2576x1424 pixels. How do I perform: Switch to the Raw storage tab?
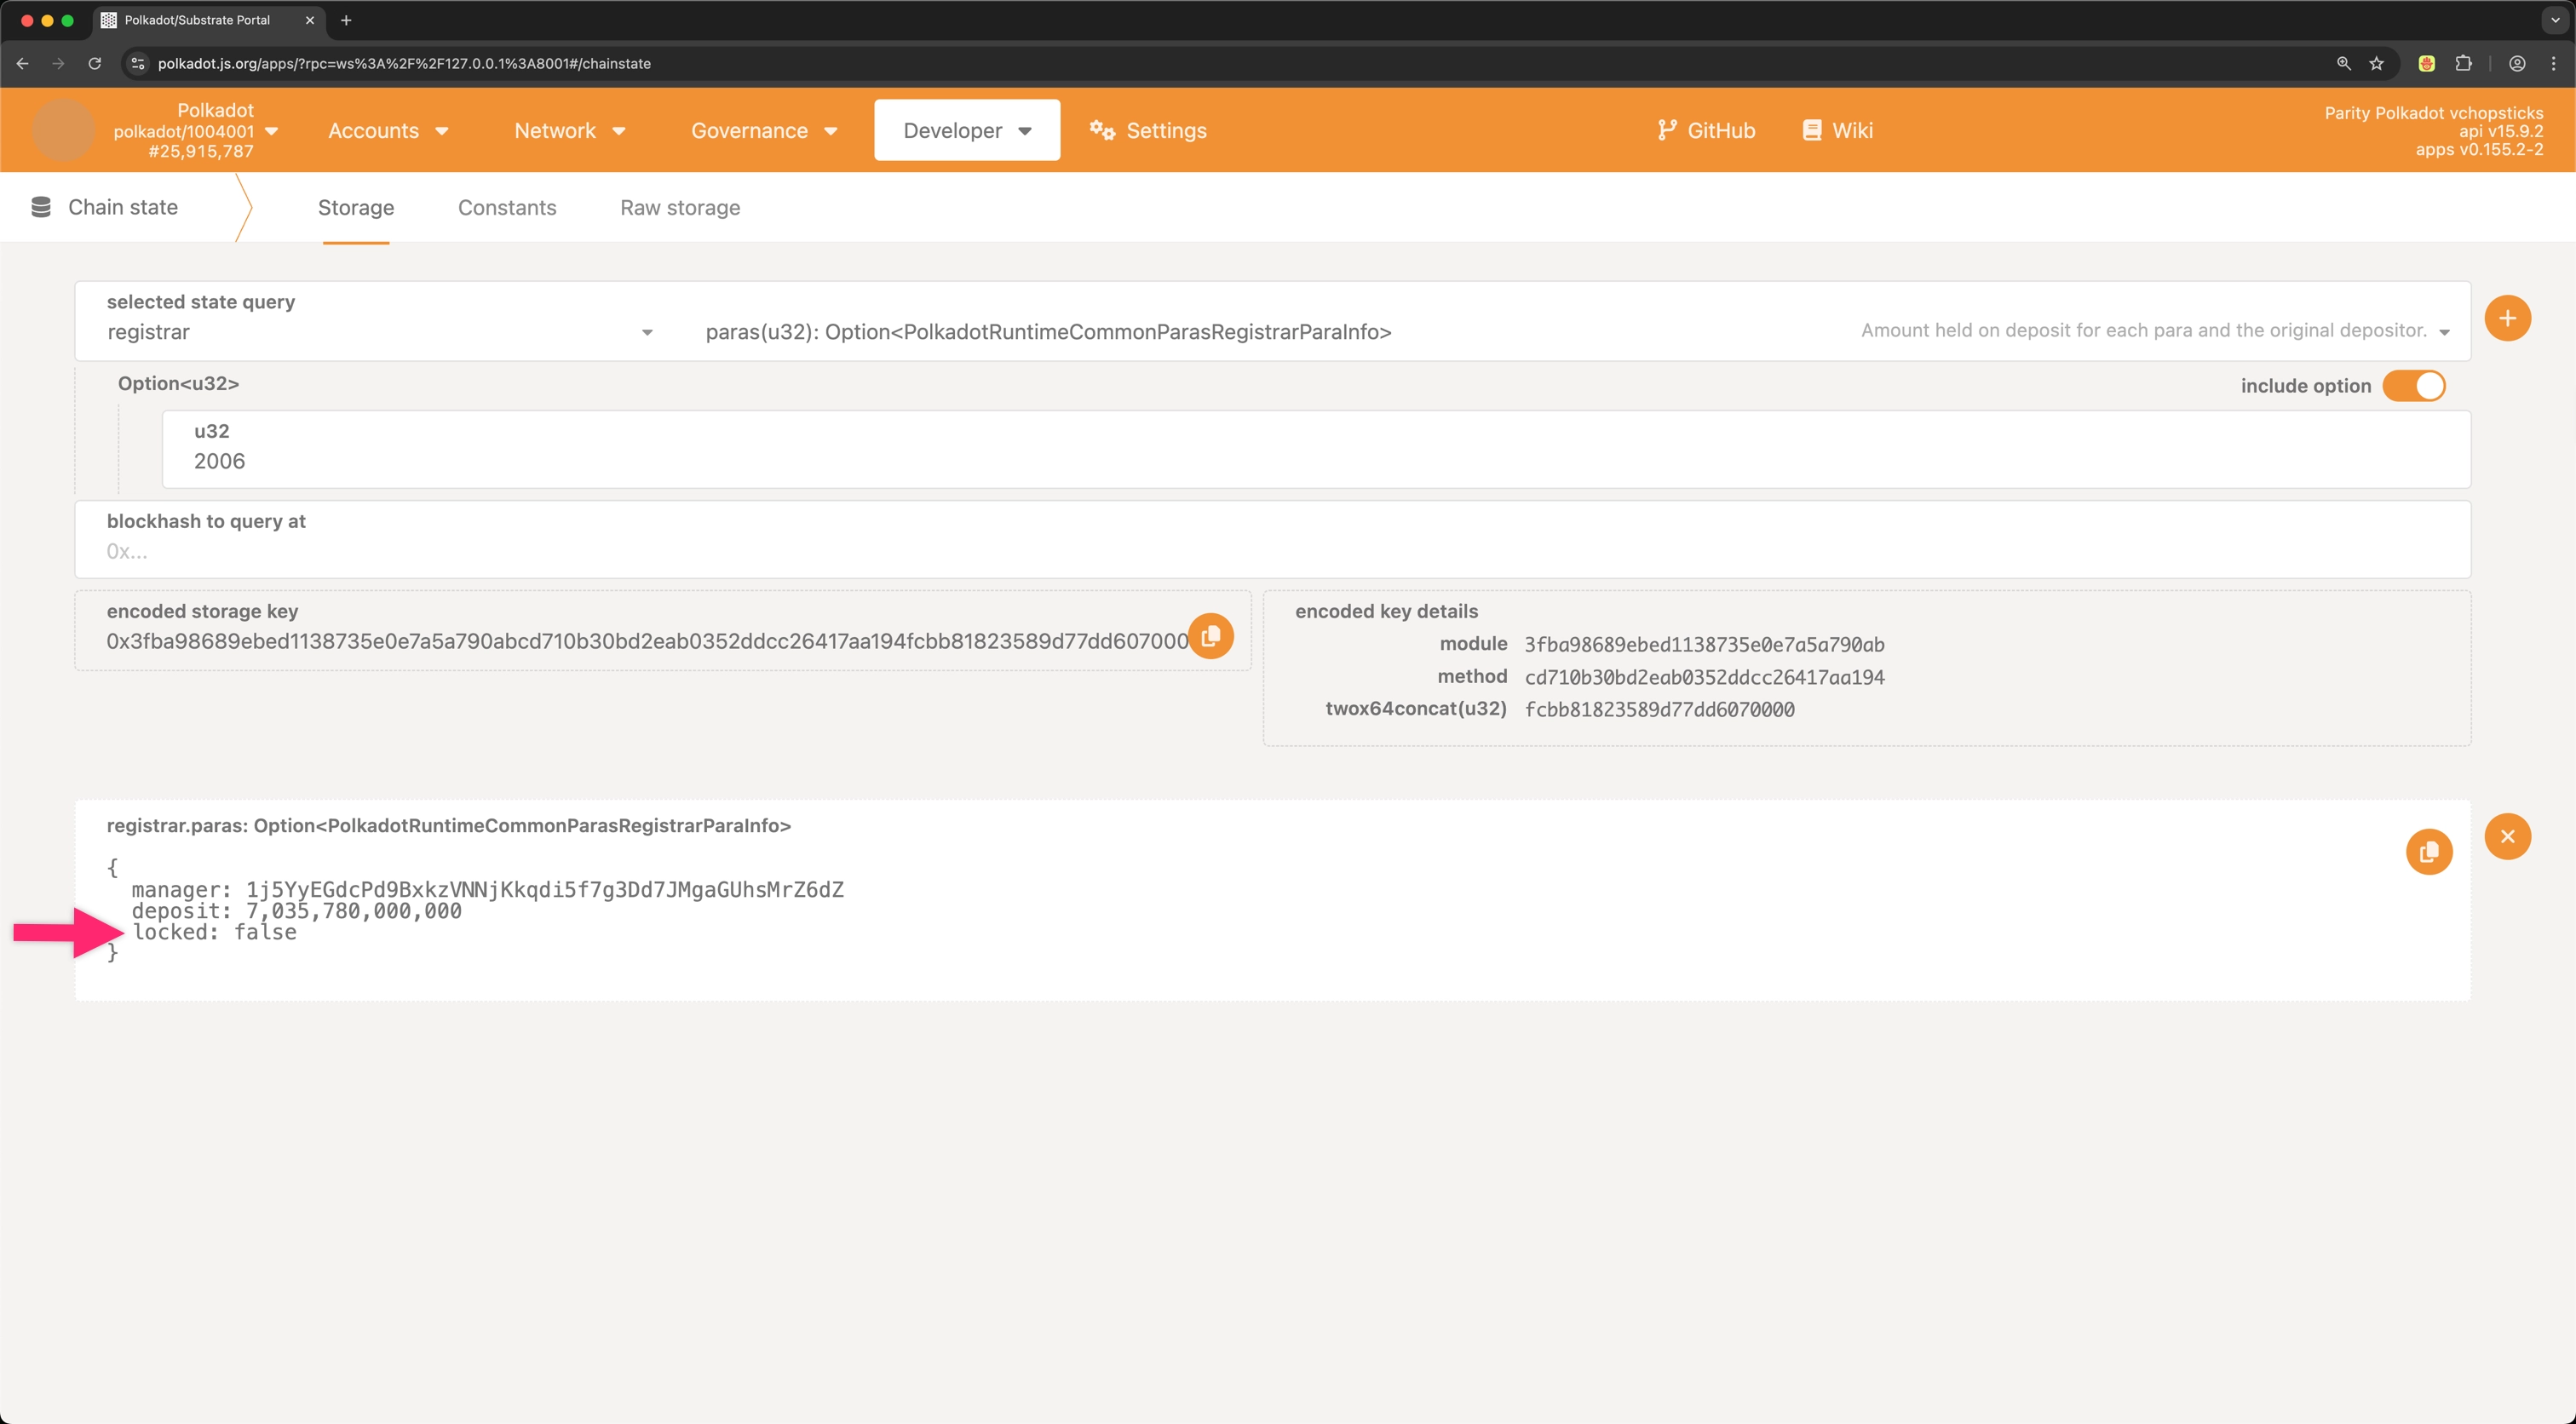click(680, 208)
